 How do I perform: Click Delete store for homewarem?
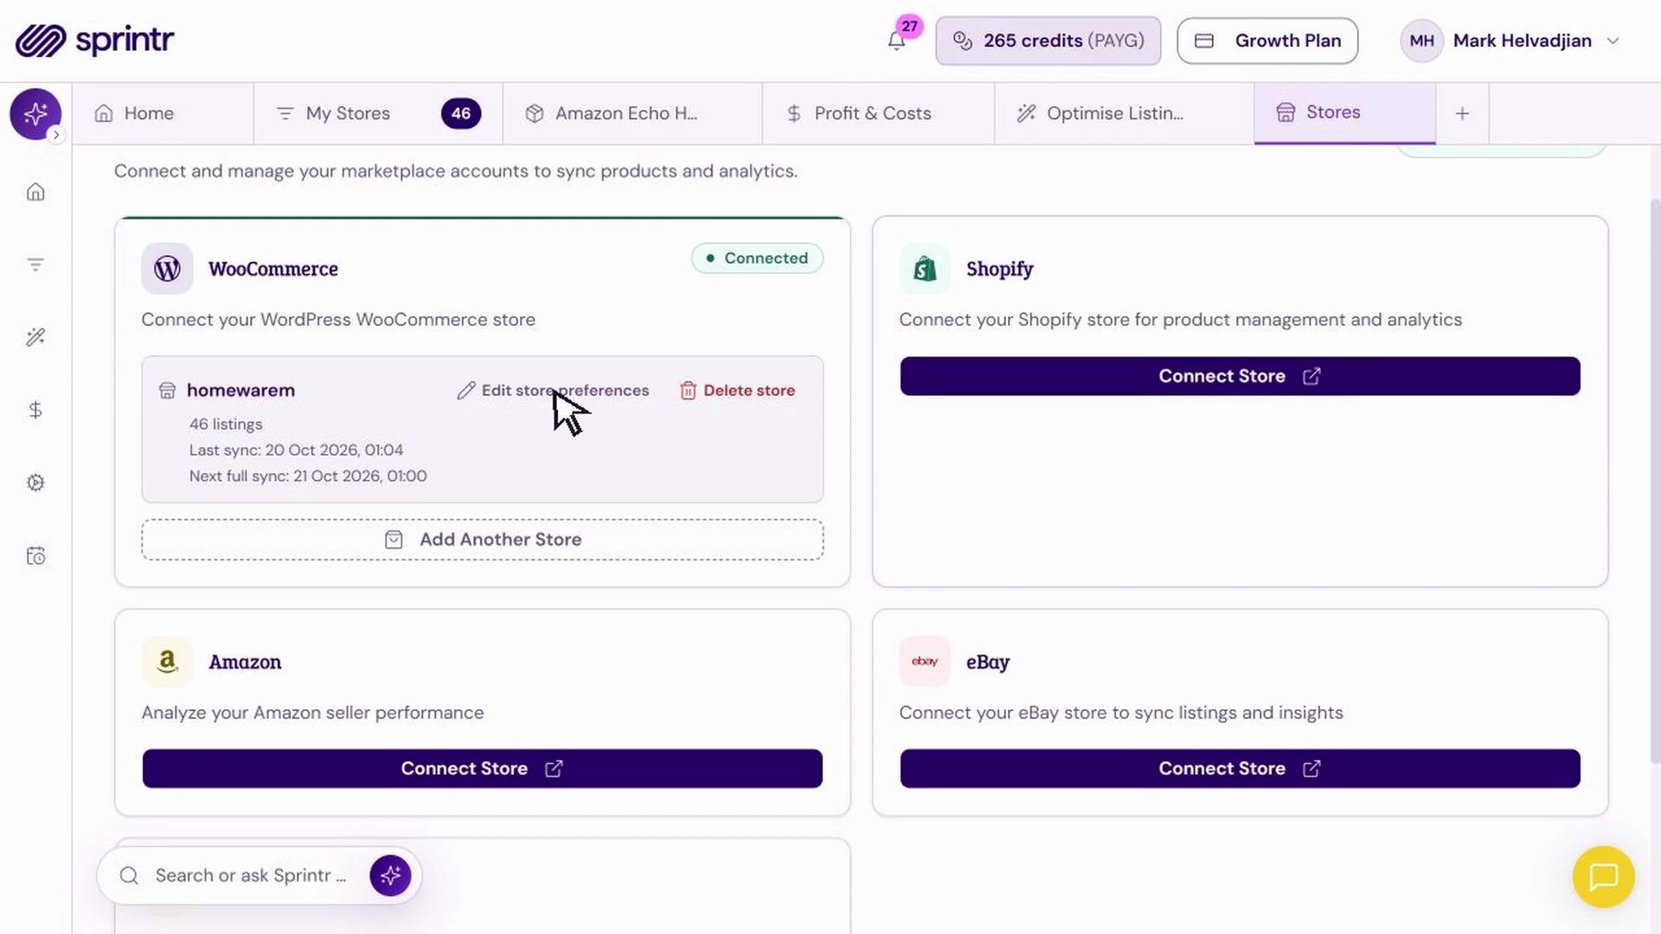point(737,391)
